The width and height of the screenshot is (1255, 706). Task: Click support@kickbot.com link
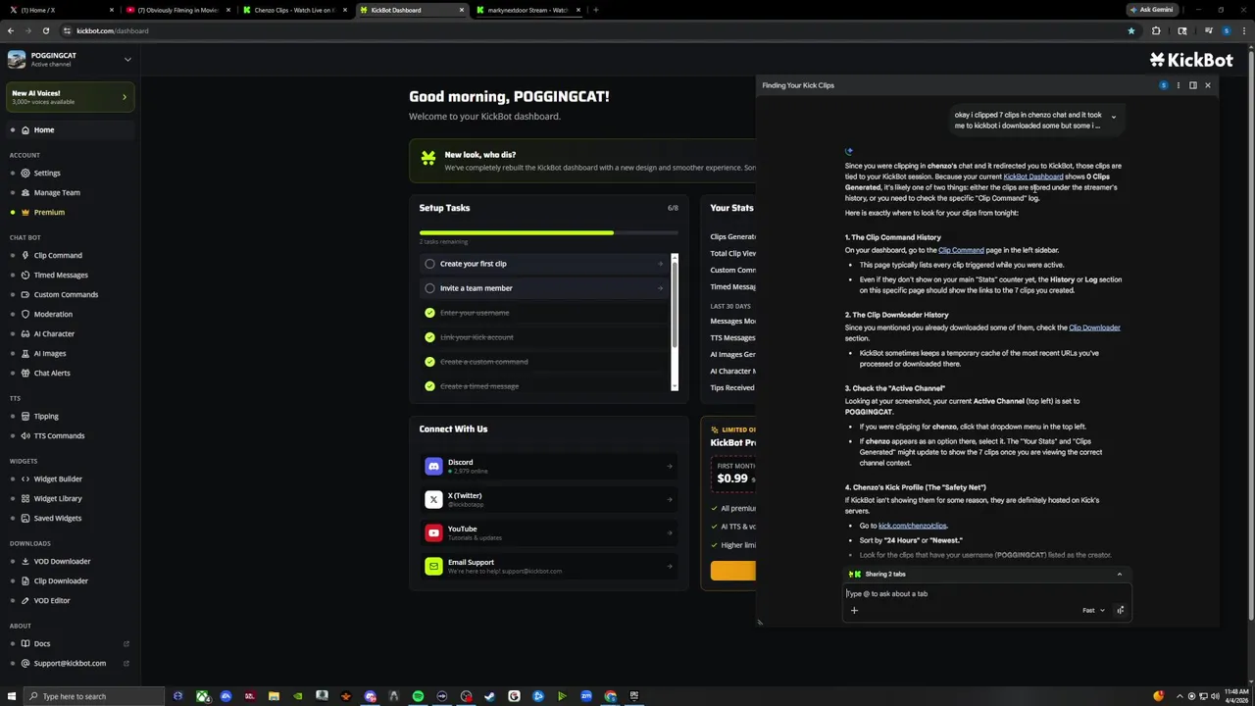click(70, 663)
